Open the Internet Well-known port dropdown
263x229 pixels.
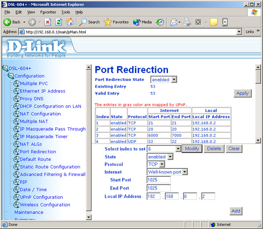tap(185, 172)
